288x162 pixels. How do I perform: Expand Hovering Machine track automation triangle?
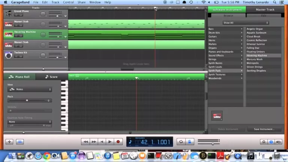(x=65, y=37)
